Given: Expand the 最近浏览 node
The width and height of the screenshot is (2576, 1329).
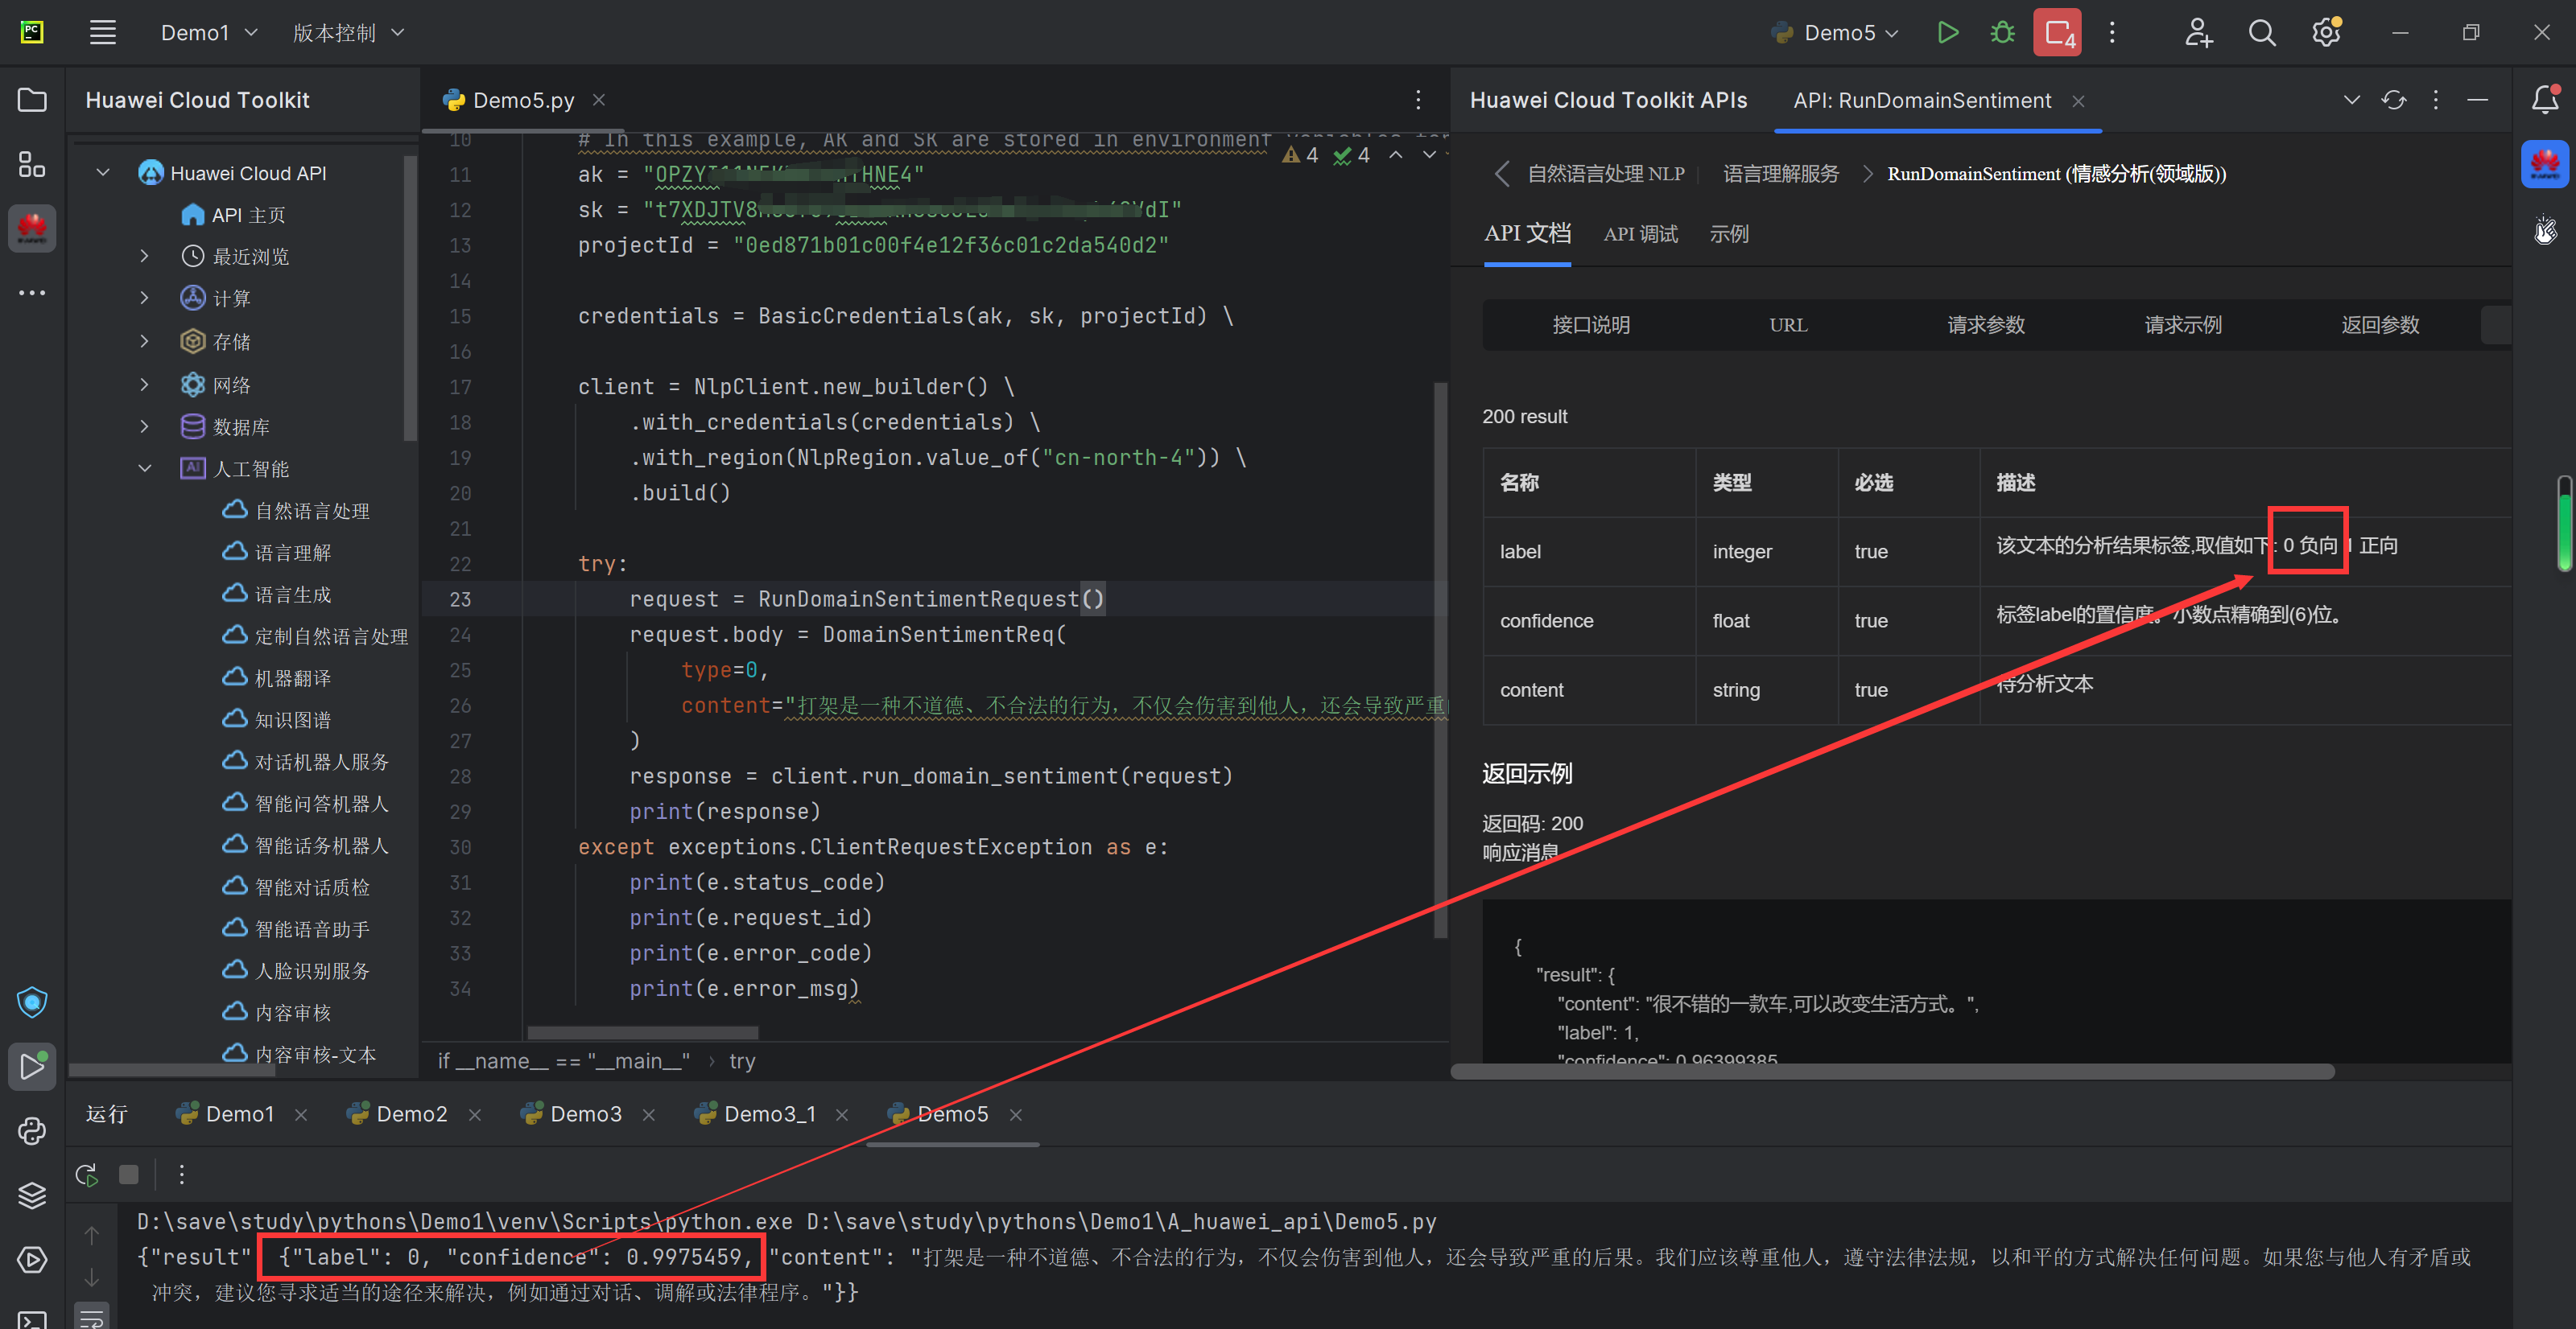Looking at the screenshot, I should [x=145, y=257].
